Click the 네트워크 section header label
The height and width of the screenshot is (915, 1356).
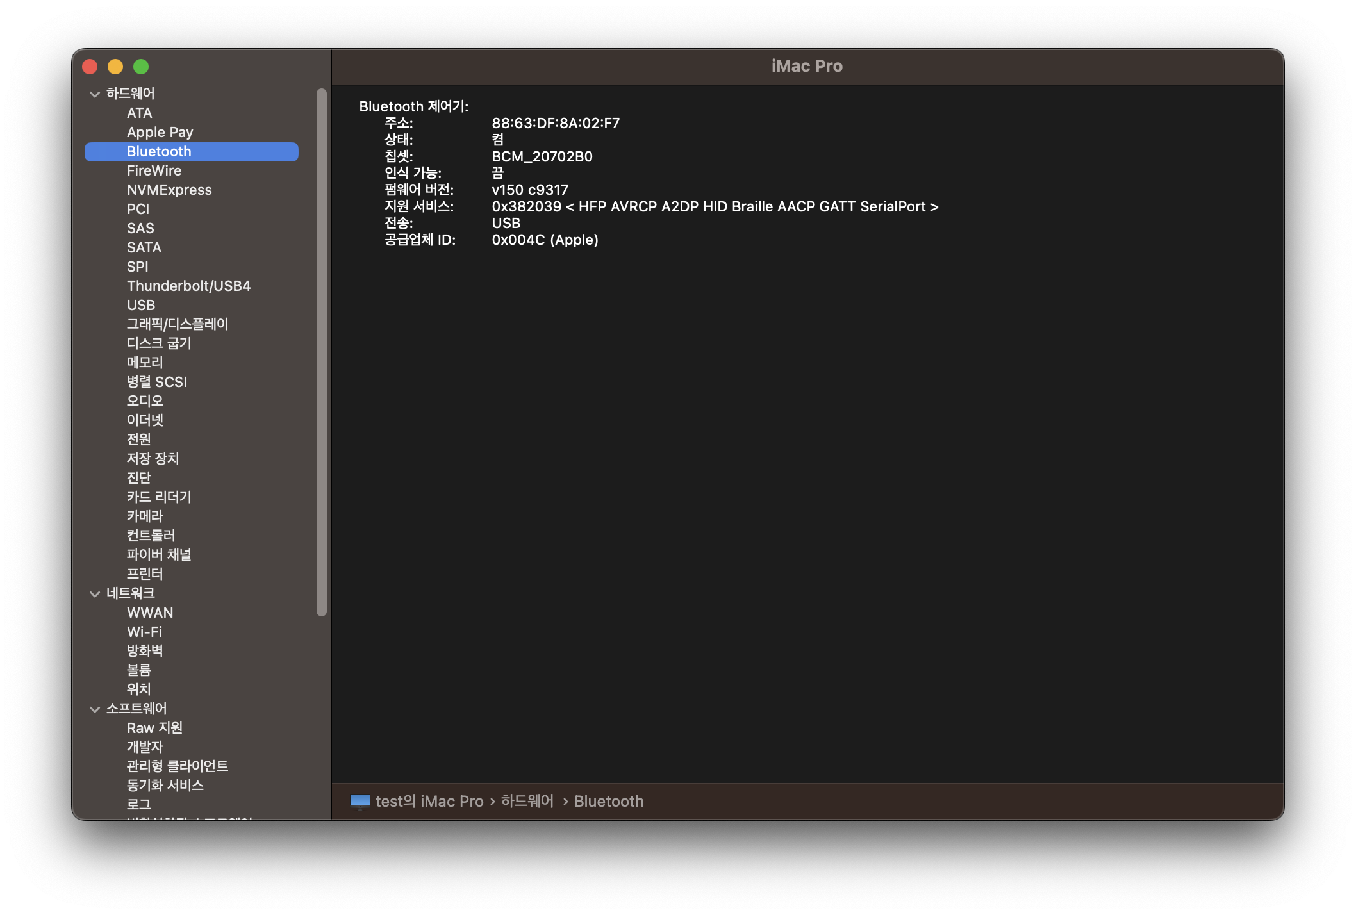pos(131,593)
